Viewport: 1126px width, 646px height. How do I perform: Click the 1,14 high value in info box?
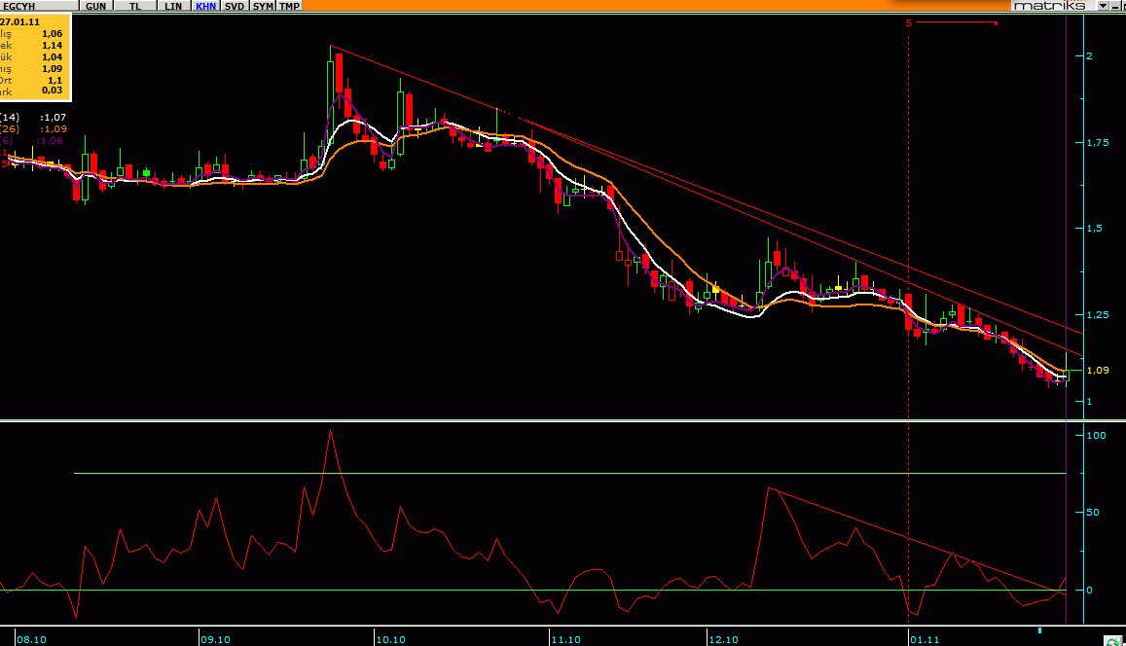[x=53, y=45]
